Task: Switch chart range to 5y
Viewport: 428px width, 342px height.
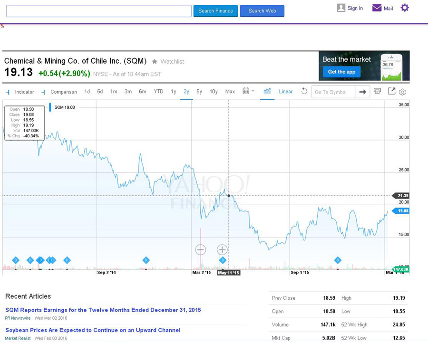Action: tap(199, 92)
